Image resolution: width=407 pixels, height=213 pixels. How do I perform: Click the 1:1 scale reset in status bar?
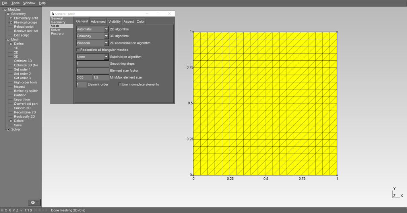tap(26, 210)
